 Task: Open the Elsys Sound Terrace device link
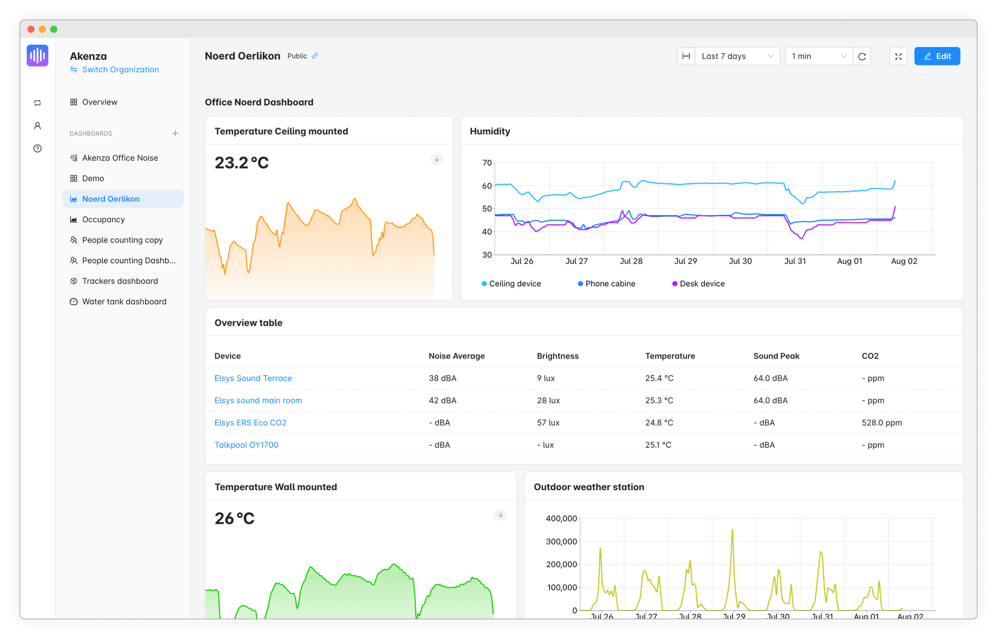tap(253, 378)
